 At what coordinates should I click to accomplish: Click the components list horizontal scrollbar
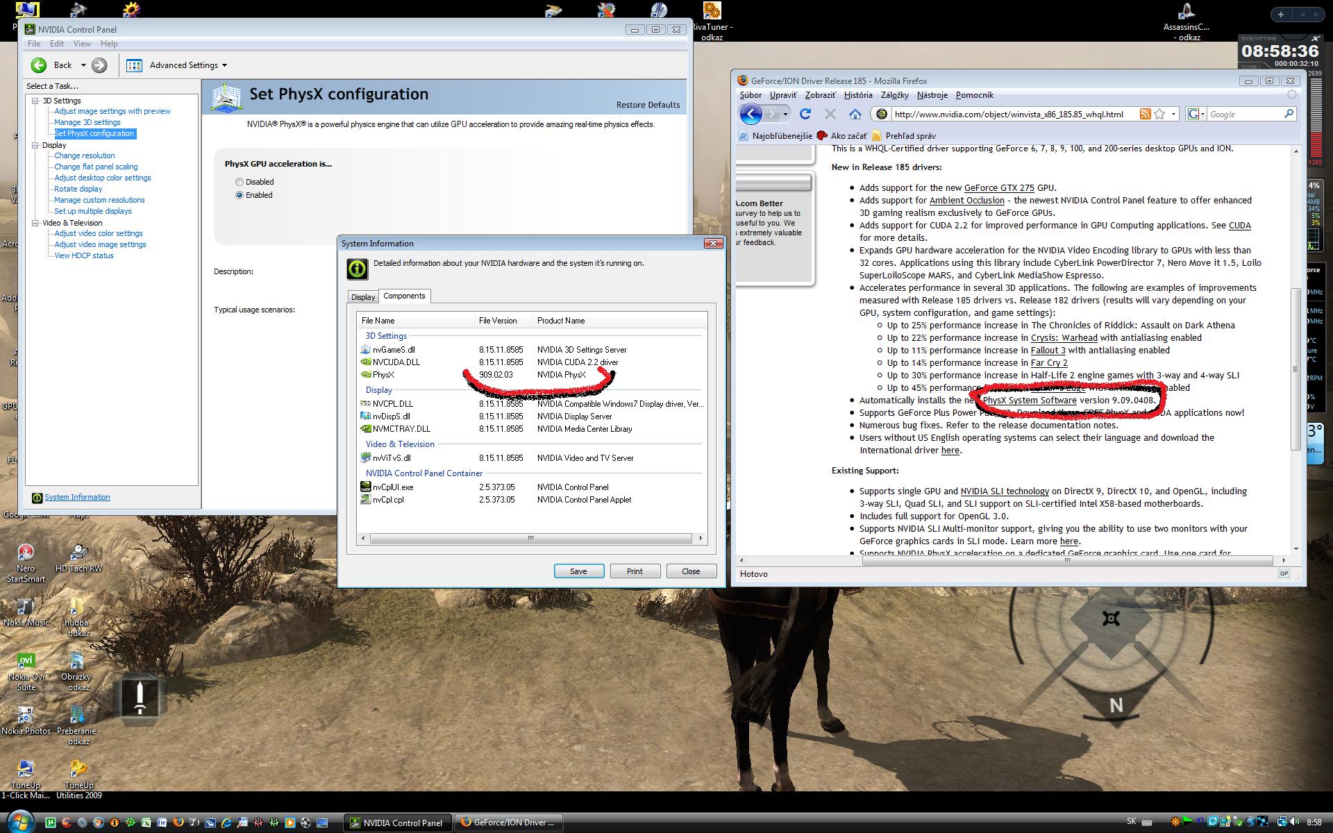point(531,539)
